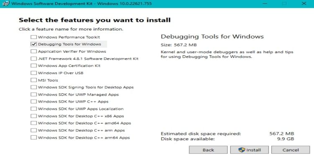The width and height of the screenshot is (314, 157).
Task: Click the Install button
Action: click(x=250, y=150)
